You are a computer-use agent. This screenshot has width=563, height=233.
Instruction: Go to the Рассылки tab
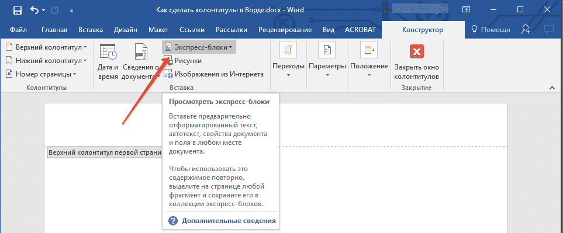point(232,30)
